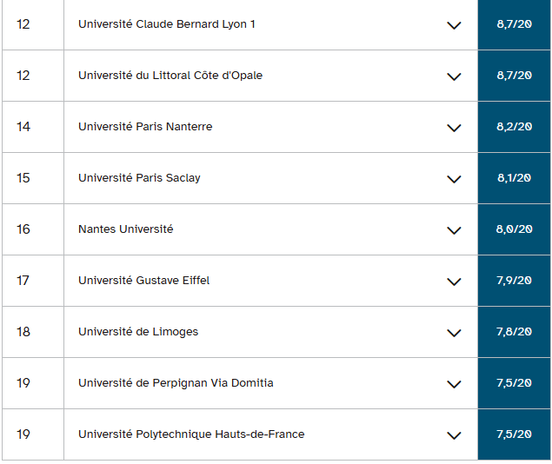552x464 pixels.
Task: Click the 8,2/20 score cell
Action: pos(514,127)
